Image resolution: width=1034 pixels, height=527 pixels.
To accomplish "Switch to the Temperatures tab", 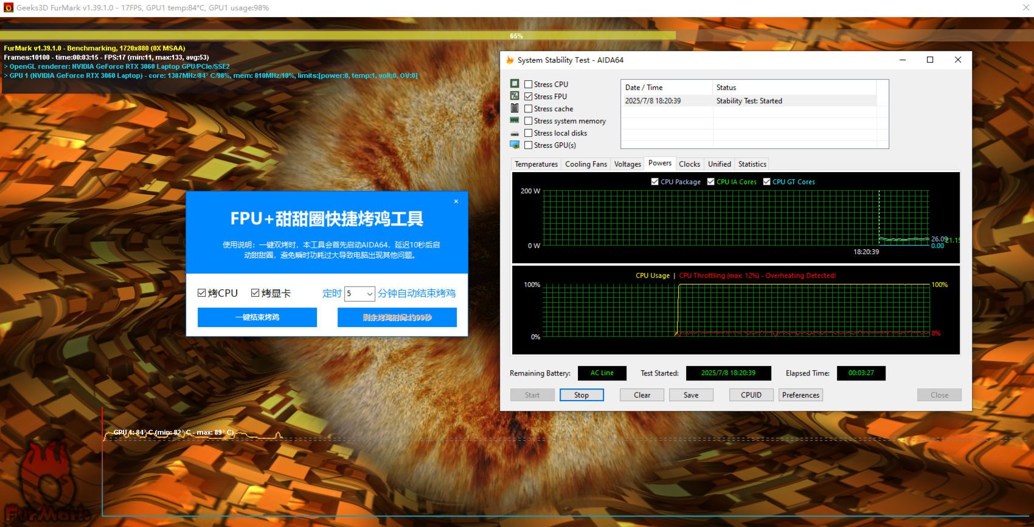I will click(x=536, y=164).
